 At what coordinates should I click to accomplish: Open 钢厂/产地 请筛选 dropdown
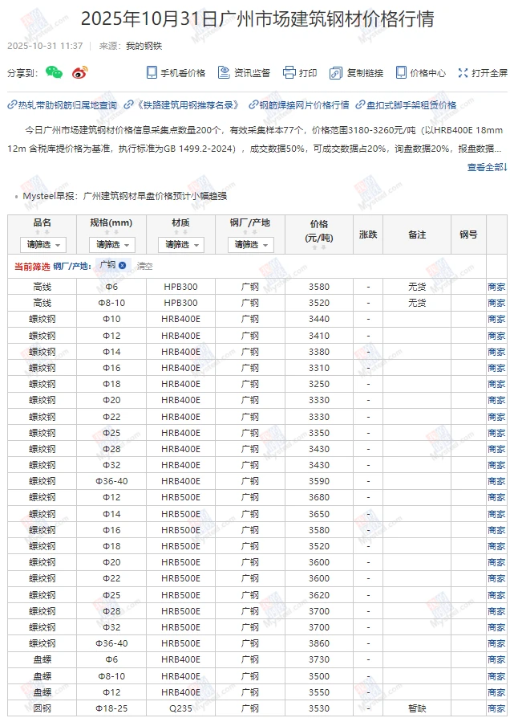pos(251,245)
